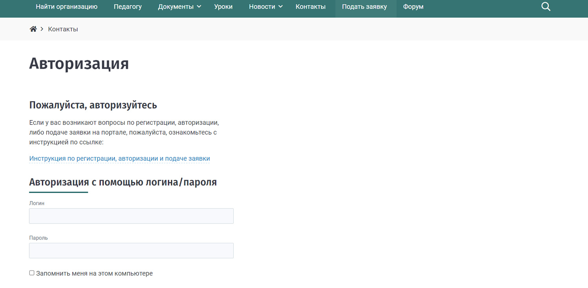
Task: Open the Найти организацию menu item
Action: pyautogui.click(x=67, y=7)
